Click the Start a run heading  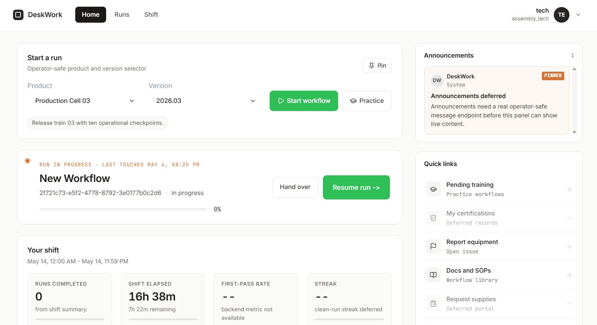[45, 58]
